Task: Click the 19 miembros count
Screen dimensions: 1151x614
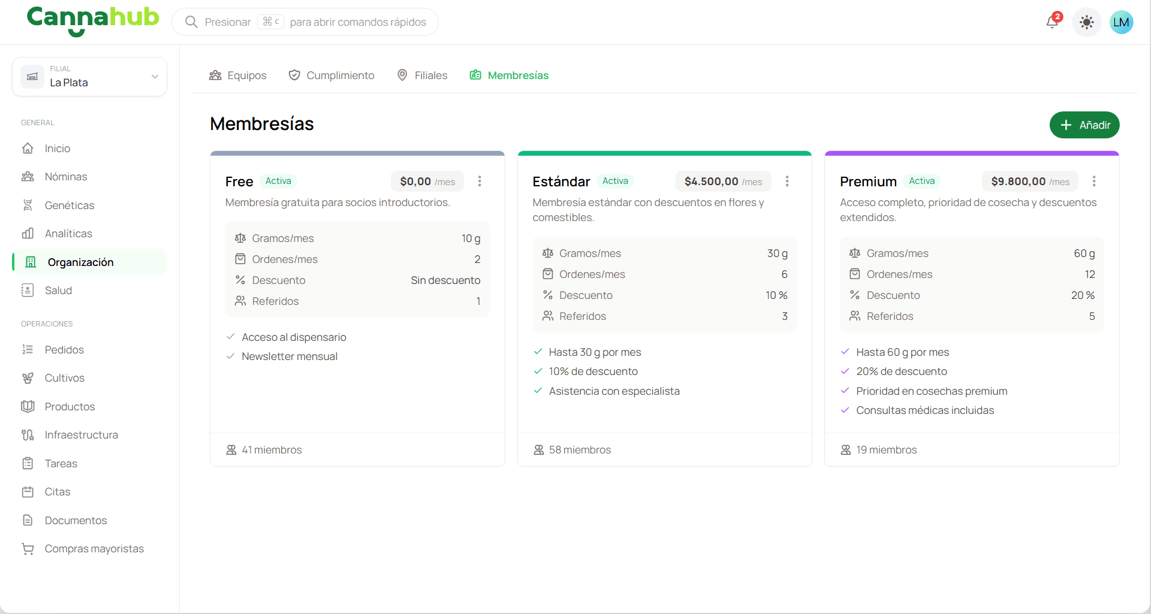Action: [879, 450]
